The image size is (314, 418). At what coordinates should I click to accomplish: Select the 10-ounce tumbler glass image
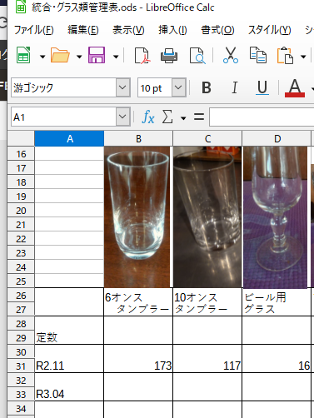pos(207,216)
